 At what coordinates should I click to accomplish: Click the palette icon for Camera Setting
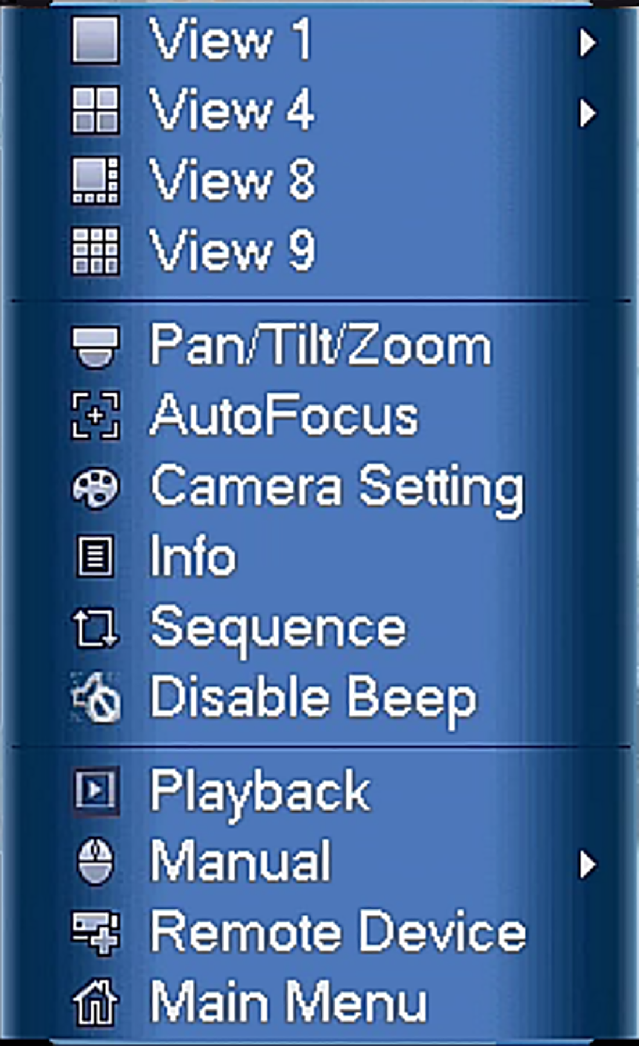tap(96, 487)
